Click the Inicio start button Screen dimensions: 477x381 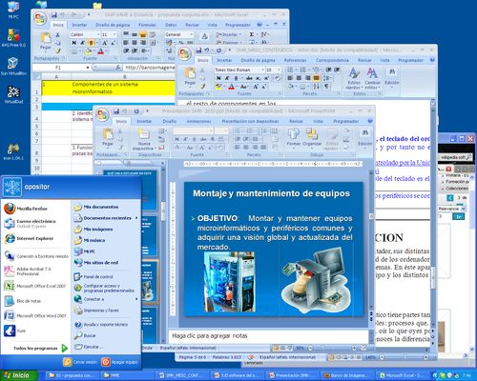click(x=18, y=375)
